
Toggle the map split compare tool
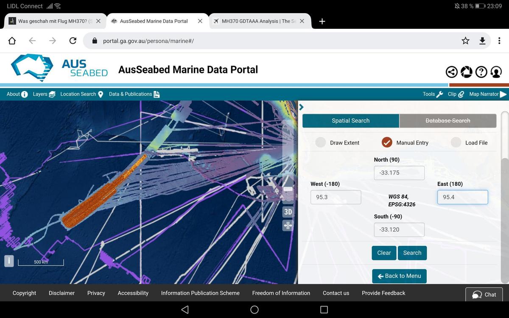click(288, 226)
